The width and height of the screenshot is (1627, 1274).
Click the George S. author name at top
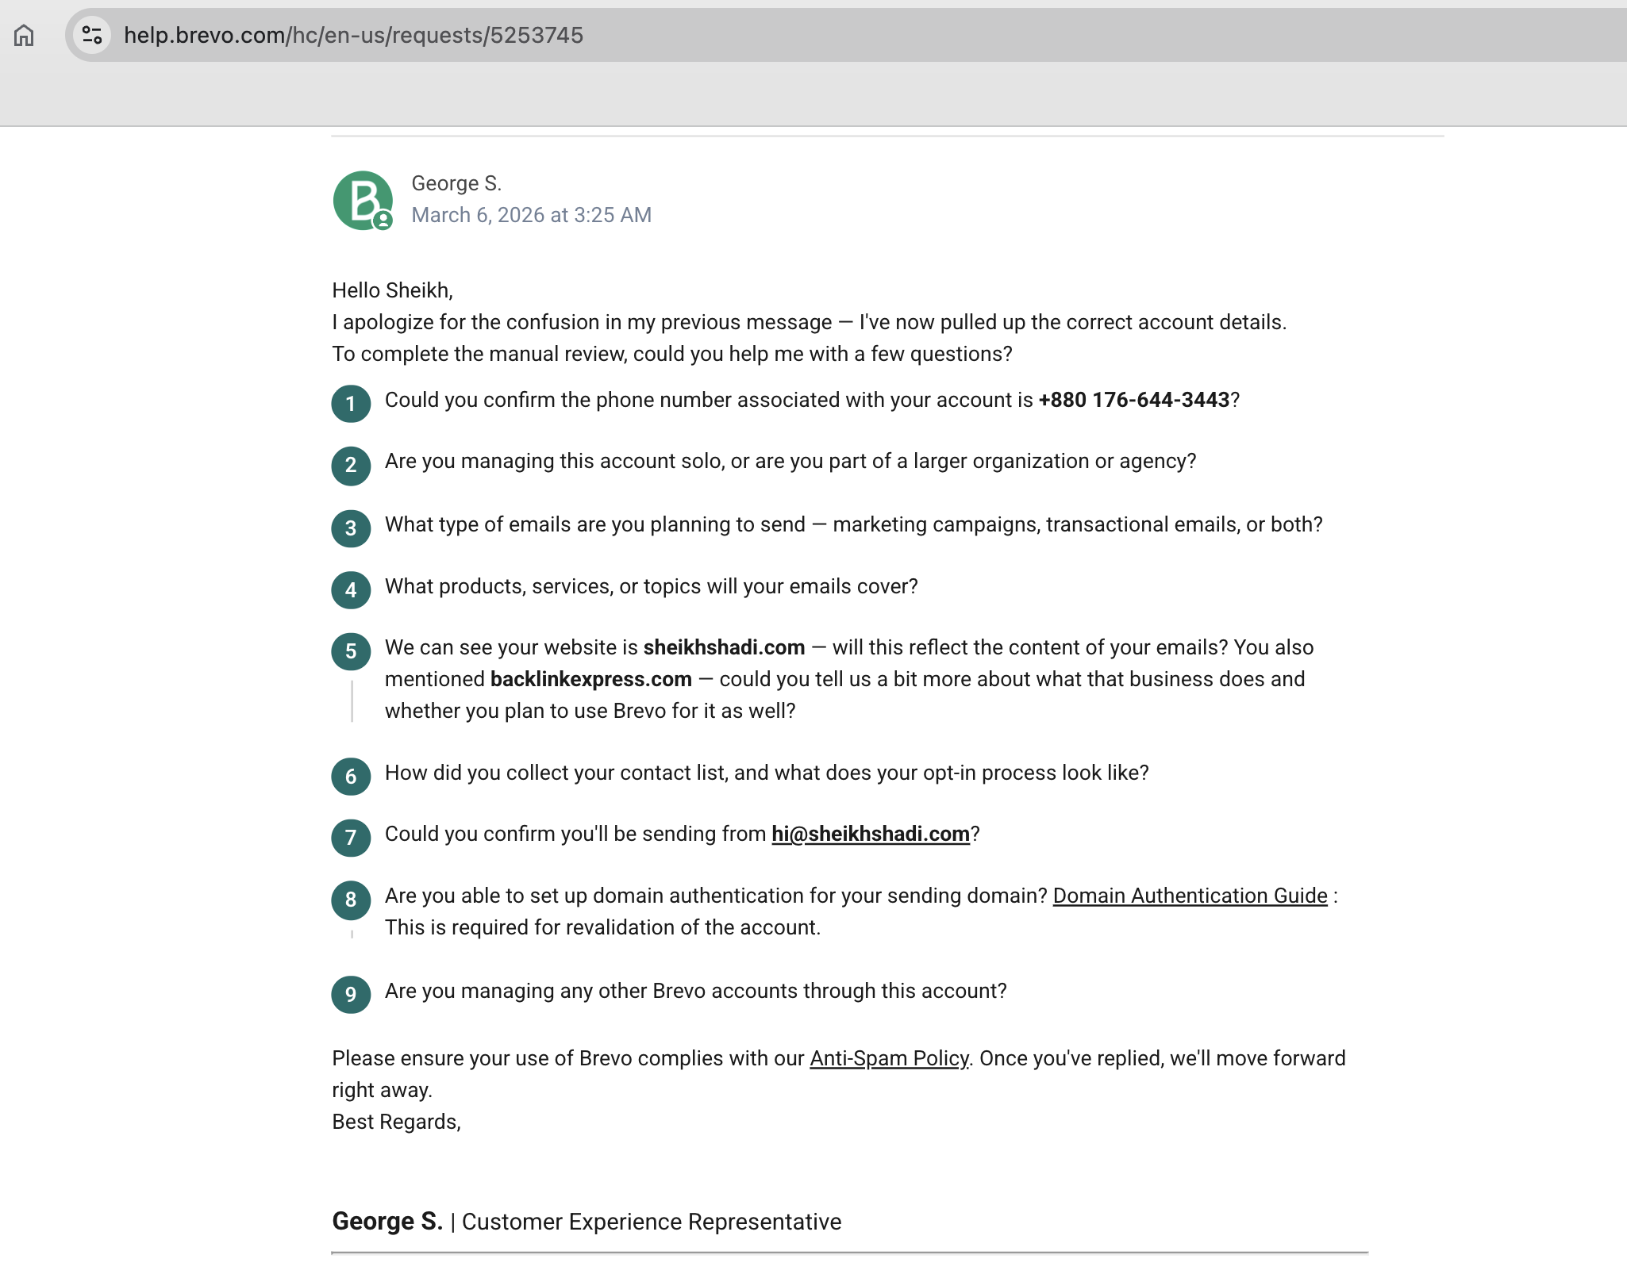tap(456, 183)
